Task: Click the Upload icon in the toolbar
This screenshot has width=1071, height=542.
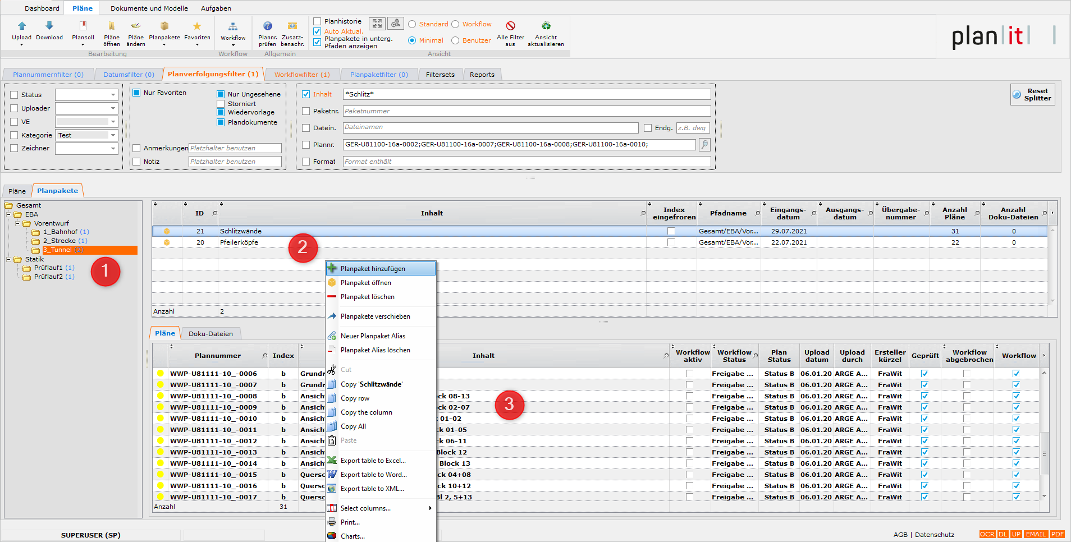Action: tap(22, 26)
